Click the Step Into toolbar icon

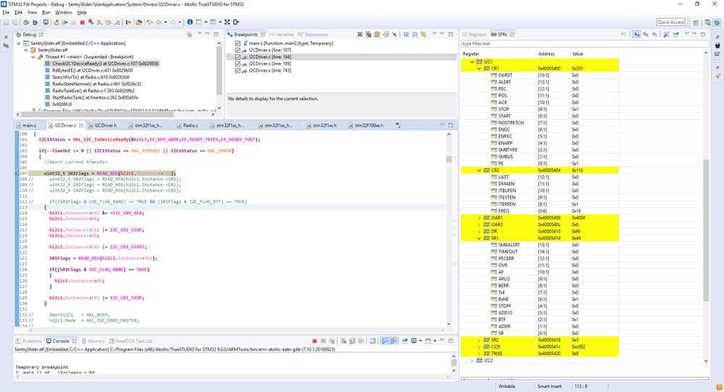coord(100,22)
